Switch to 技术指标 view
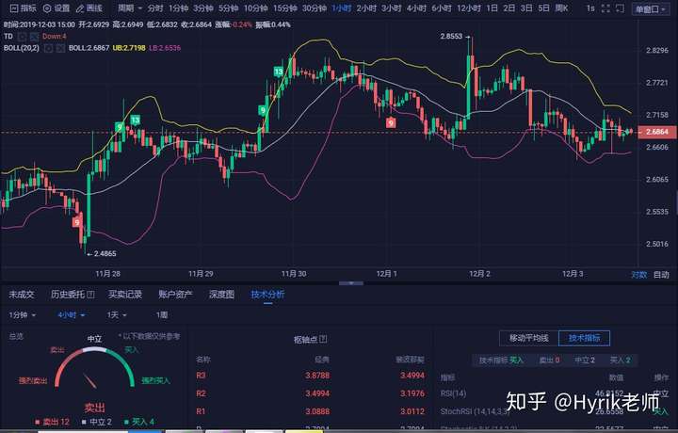 coord(584,338)
